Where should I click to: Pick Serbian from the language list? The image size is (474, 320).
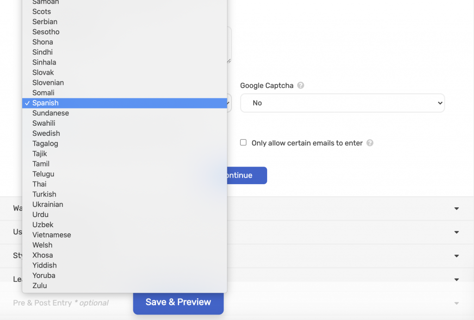point(45,22)
